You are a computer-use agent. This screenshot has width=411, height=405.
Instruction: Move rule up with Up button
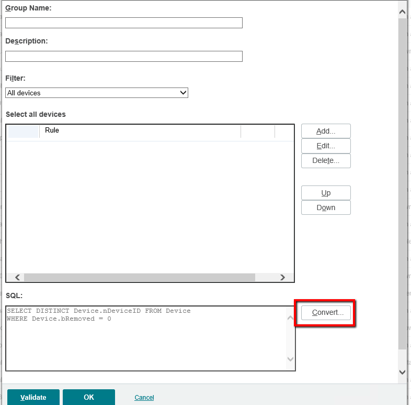click(326, 193)
